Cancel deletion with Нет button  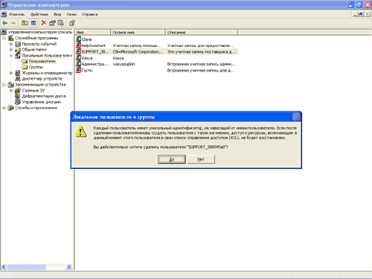point(201,159)
